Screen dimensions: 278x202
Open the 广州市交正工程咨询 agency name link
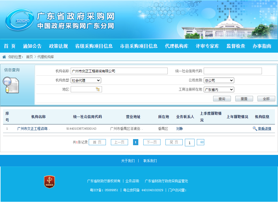click(x=34, y=129)
